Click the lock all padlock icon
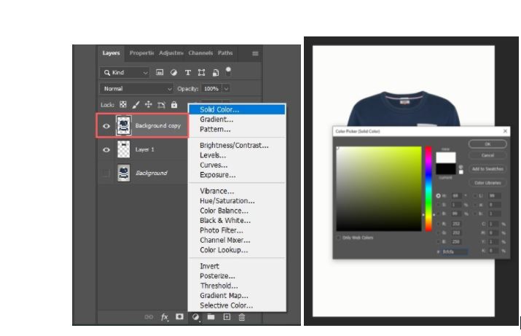Screen dimensions: 521x336 click(174, 105)
